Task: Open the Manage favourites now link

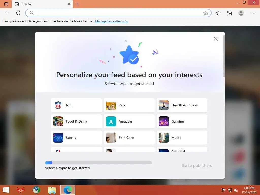Action: click(111, 21)
